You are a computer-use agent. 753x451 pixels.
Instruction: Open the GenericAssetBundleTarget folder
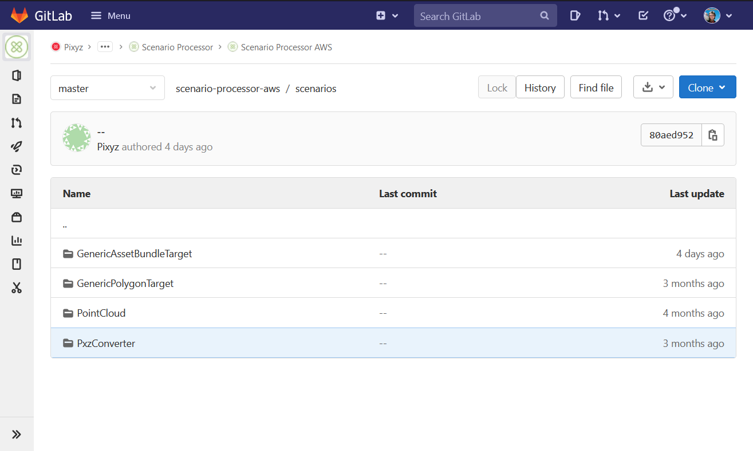tap(135, 254)
